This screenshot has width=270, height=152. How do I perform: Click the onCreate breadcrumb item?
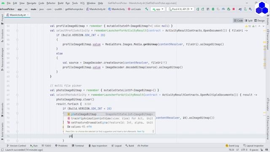134,9
